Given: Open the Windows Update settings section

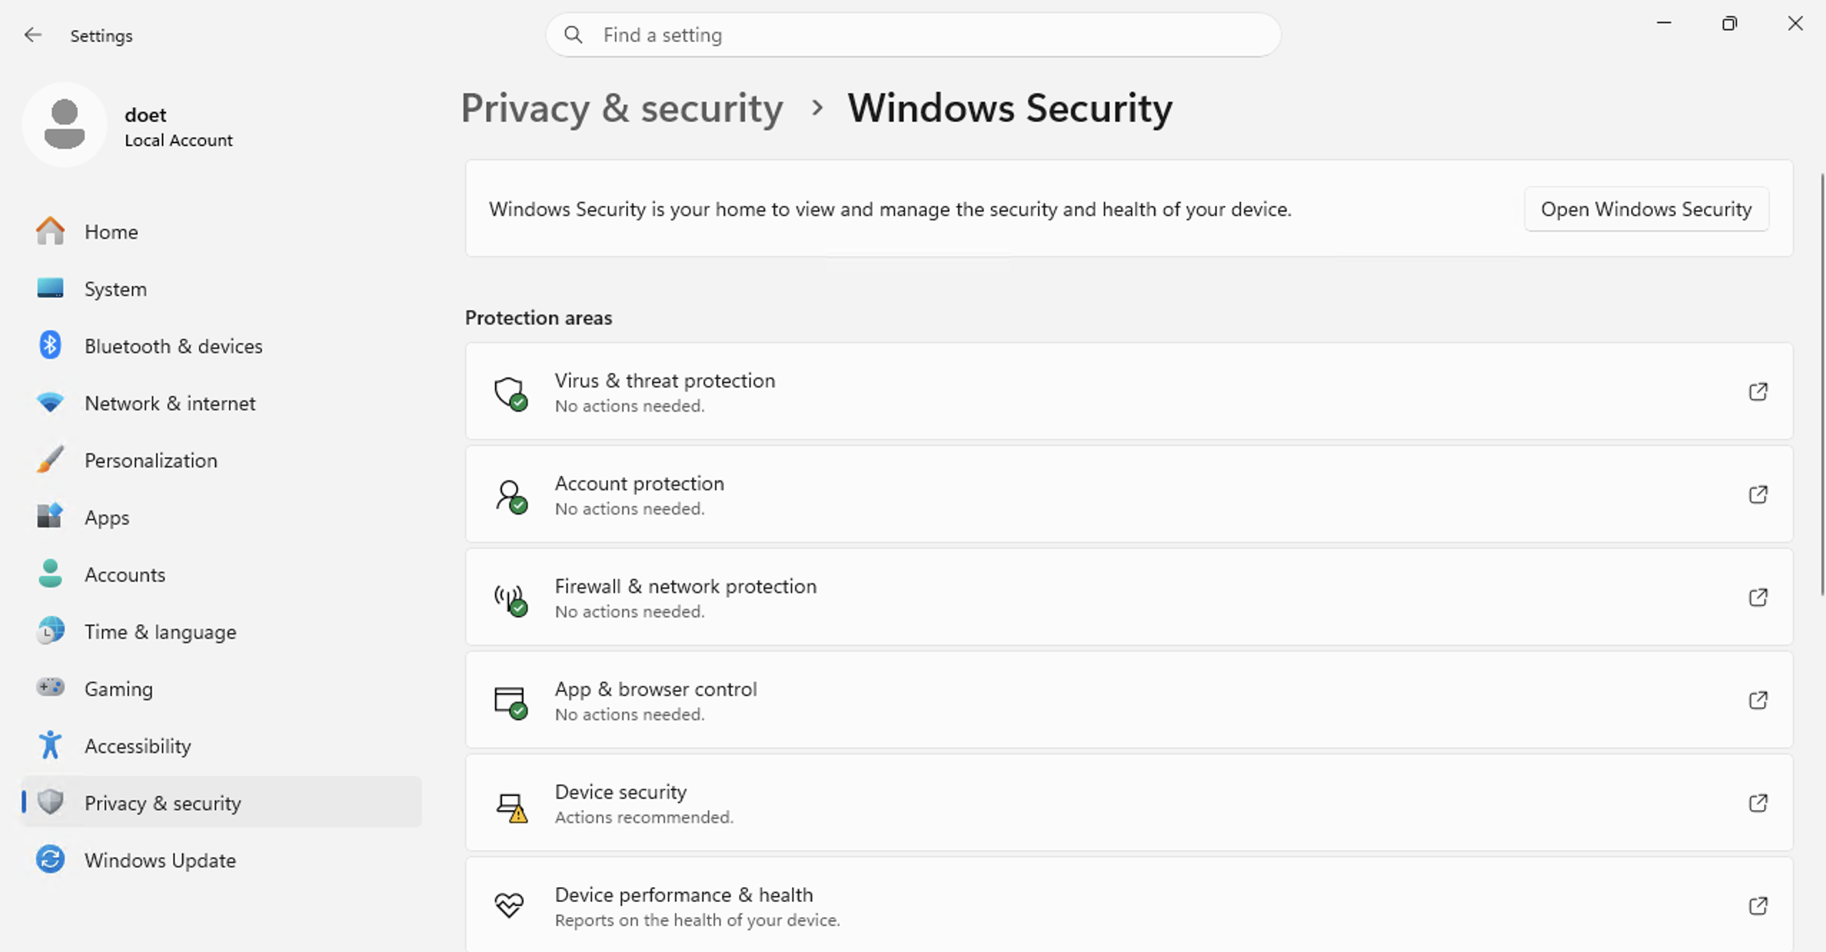Looking at the screenshot, I should tap(160, 860).
